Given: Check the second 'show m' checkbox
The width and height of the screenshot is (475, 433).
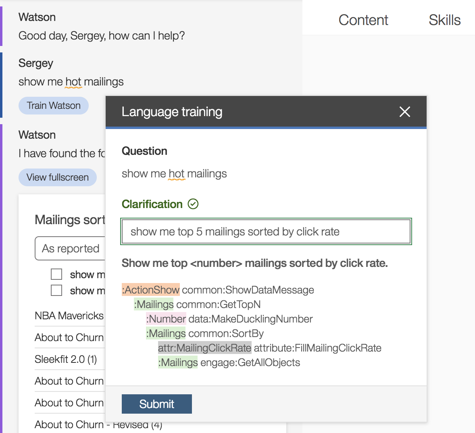Looking at the screenshot, I should [56, 290].
